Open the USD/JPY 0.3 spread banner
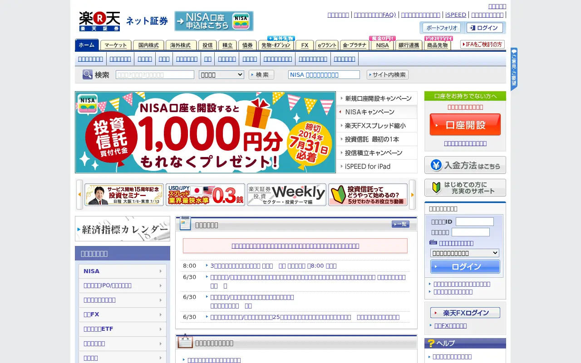The height and width of the screenshot is (363, 581). (x=205, y=195)
